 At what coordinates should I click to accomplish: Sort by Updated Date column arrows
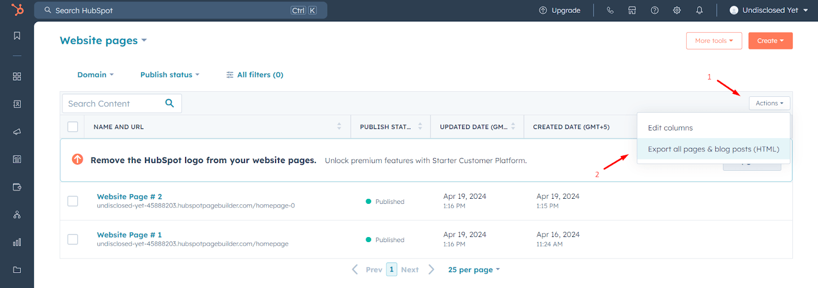pyautogui.click(x=513, y=126)
